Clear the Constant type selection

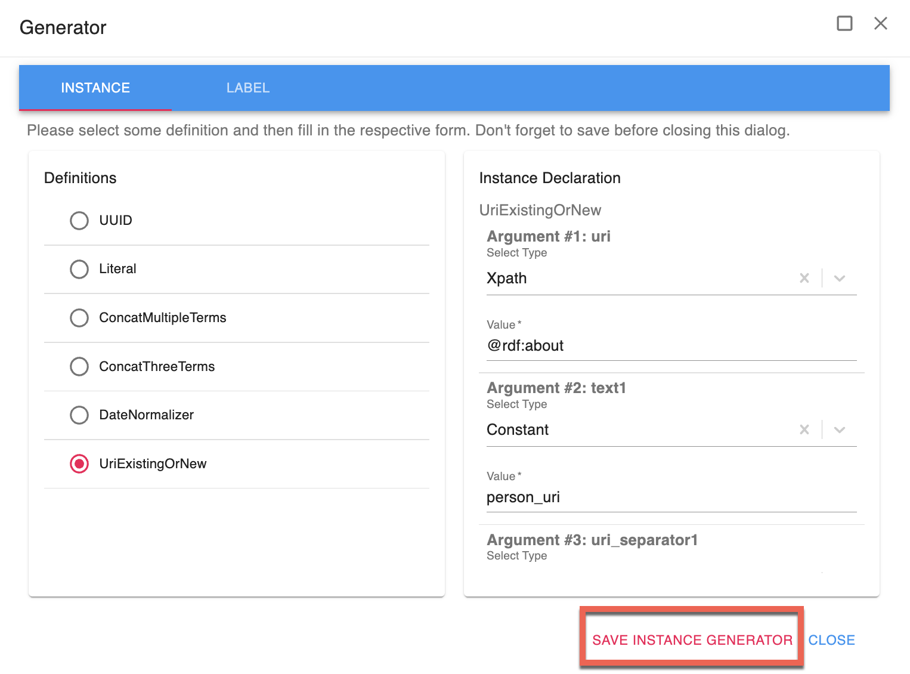(804, 429)
